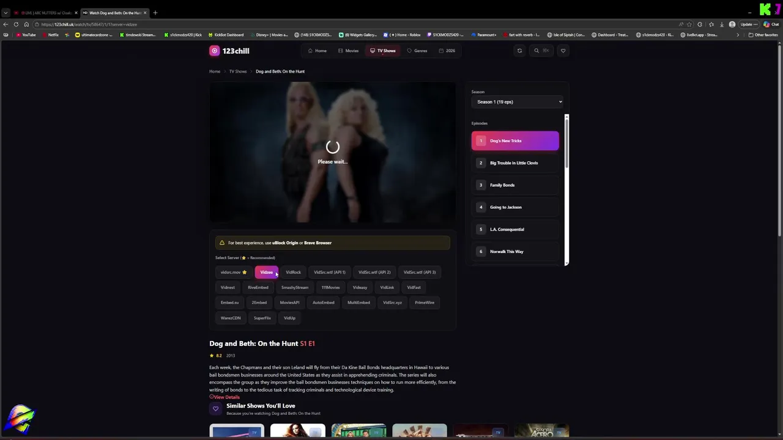
Task: Open the Paramount+ bookmark
Action: coord(484,35)
